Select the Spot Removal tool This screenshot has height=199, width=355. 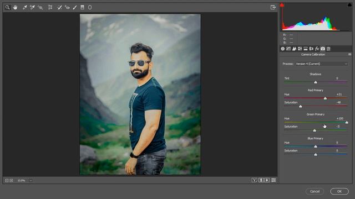[x=59, y=7]
